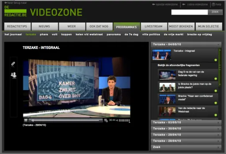Viewport: 226px width, 154px height.
Task: Click the fullscreen icon next to the time
Action: tap(106, 120)
